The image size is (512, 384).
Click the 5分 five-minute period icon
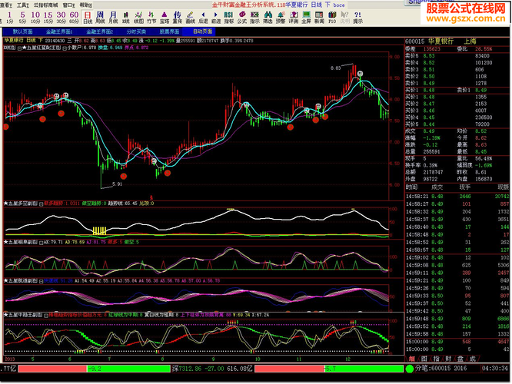(x=22, y=17)
